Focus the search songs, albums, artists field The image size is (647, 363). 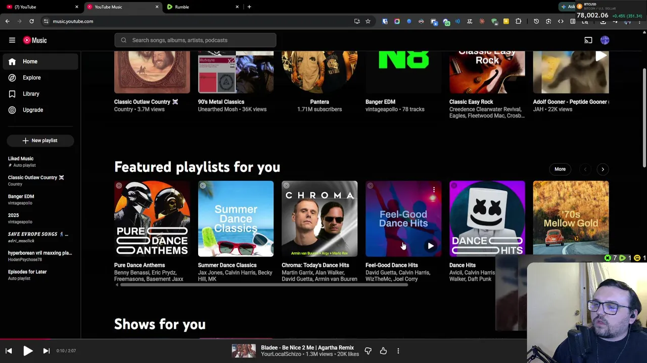tap(195, 40)
